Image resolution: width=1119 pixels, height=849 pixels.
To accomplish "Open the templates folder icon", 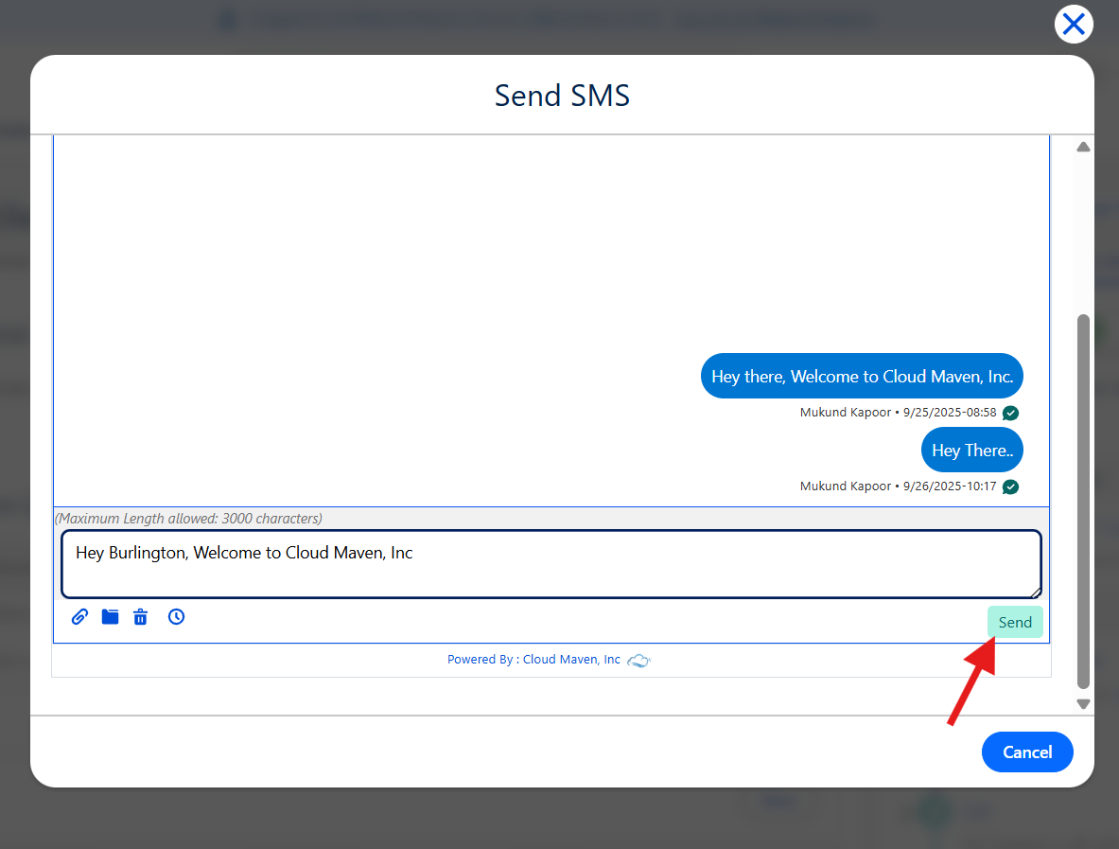I will [110, 617].
